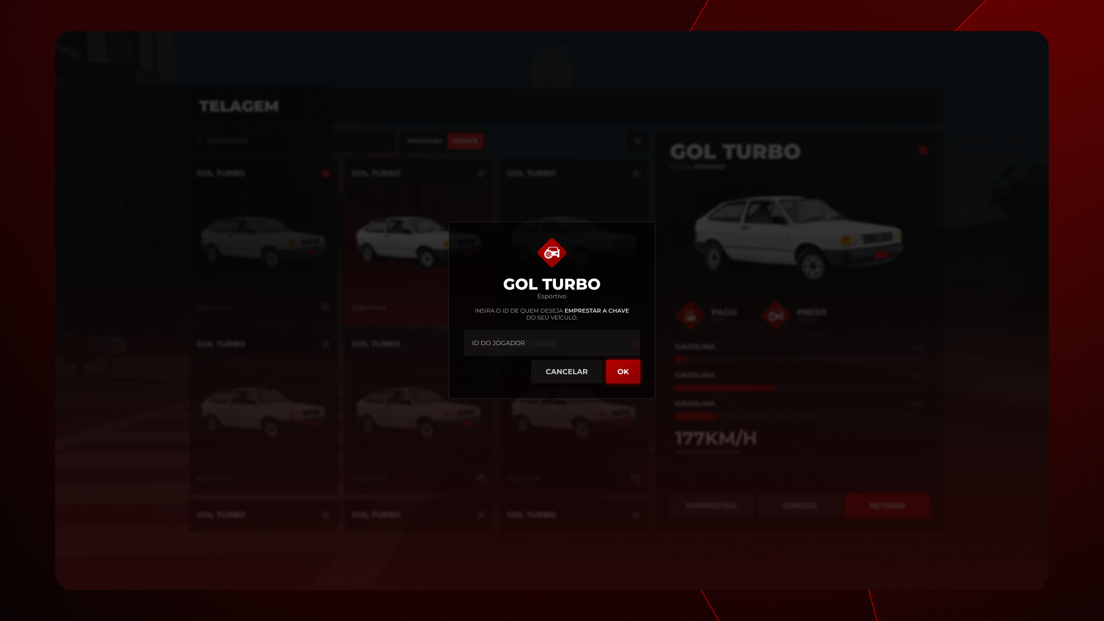1104x621 pixels.
Task: Confirm with the red OK button
Action: [623, 371]
